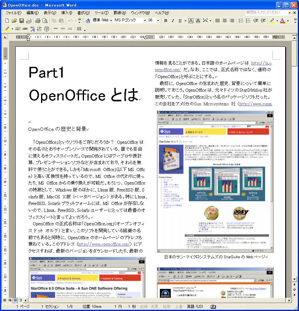Expand the Standard toolbar options chevron
The height and width of the screenshot is (311, 299).
[x=80, y=20]
